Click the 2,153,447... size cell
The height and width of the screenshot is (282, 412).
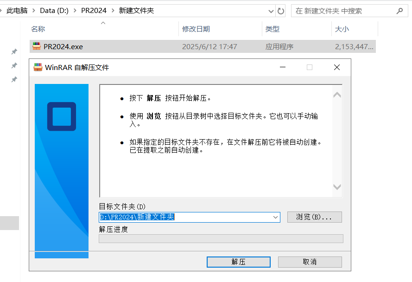(354, 46)
